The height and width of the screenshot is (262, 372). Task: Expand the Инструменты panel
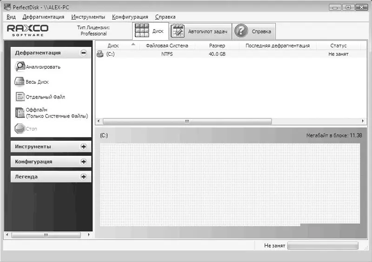[84, 146]
